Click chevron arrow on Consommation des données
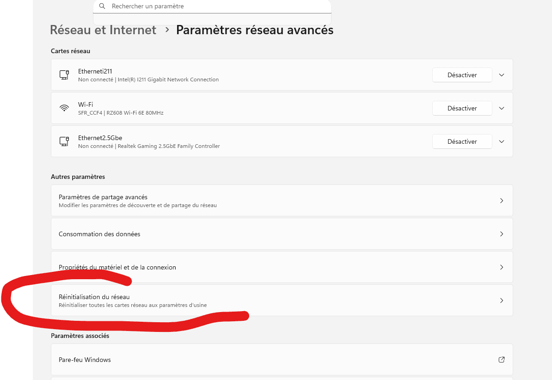552x380 pixels. click(502, 234)
